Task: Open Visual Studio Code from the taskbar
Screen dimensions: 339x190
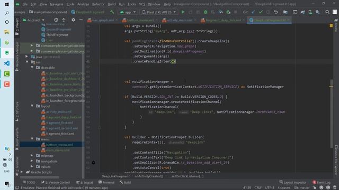Action: coord(7,63)
